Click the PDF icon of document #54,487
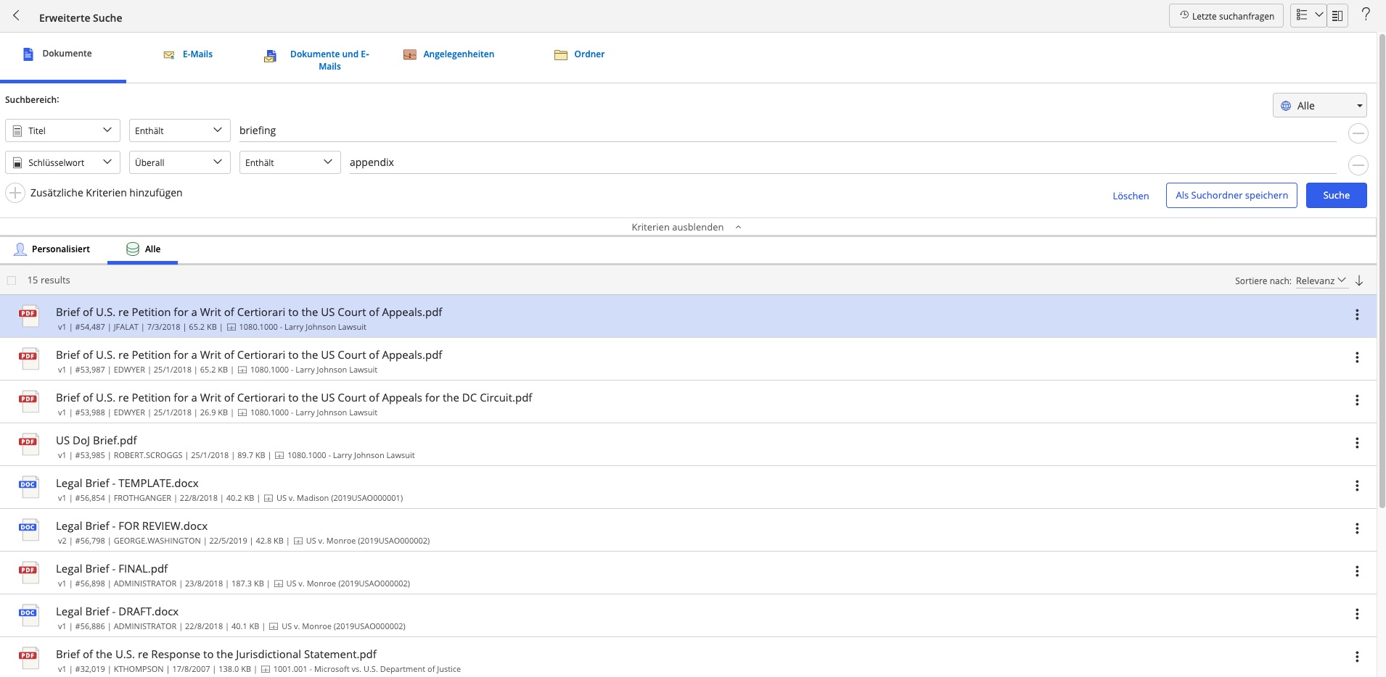 [x=29, y=316]
